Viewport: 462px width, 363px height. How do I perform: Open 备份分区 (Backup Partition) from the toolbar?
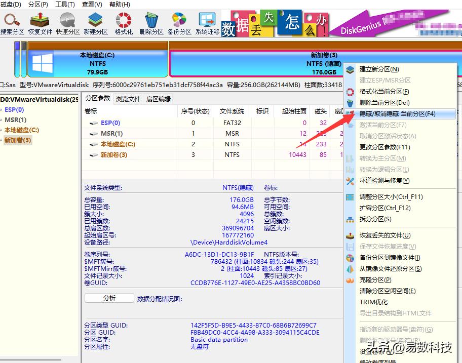tap(178, 23)
